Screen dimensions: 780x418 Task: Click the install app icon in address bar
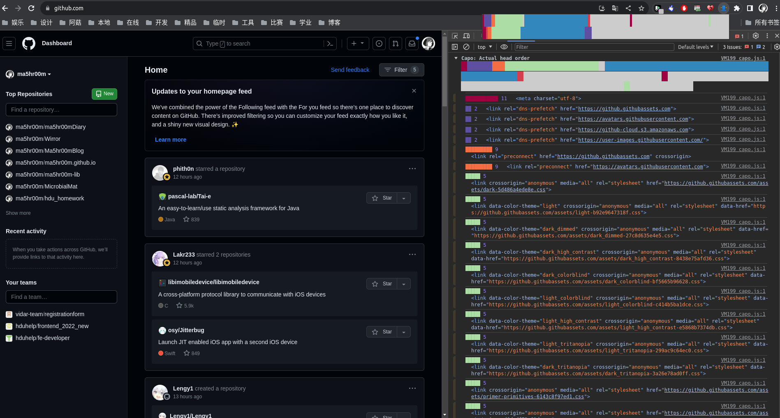602,8
